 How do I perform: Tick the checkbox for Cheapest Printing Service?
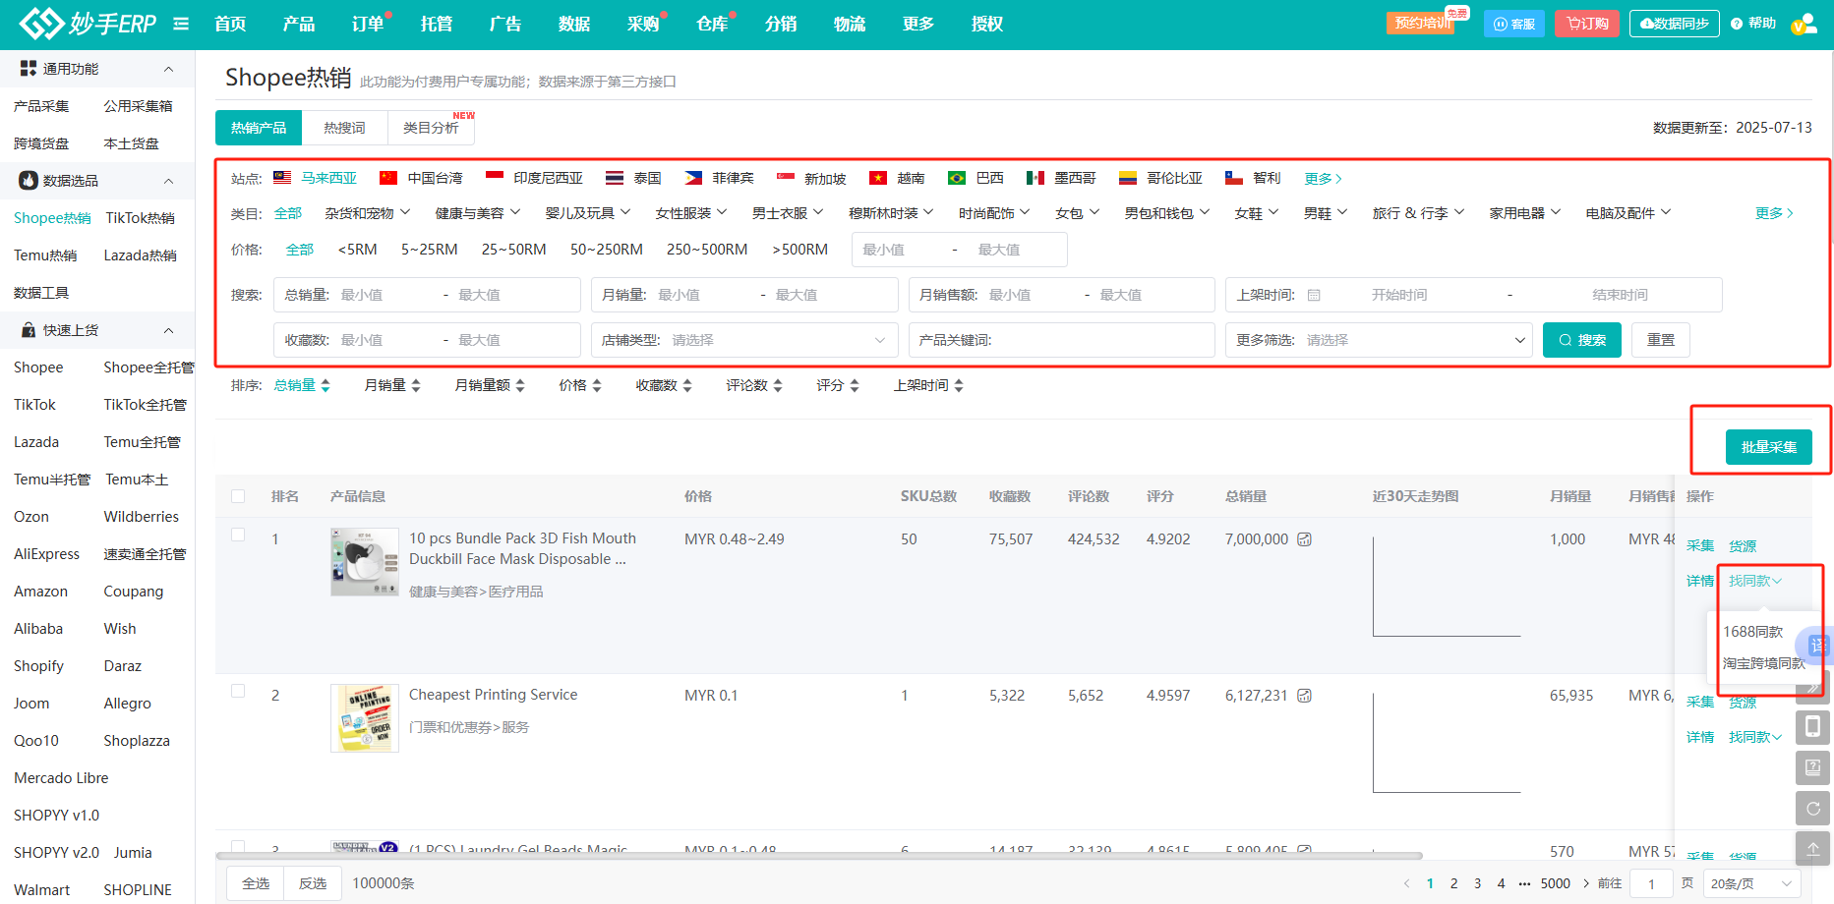coord(238,692)
